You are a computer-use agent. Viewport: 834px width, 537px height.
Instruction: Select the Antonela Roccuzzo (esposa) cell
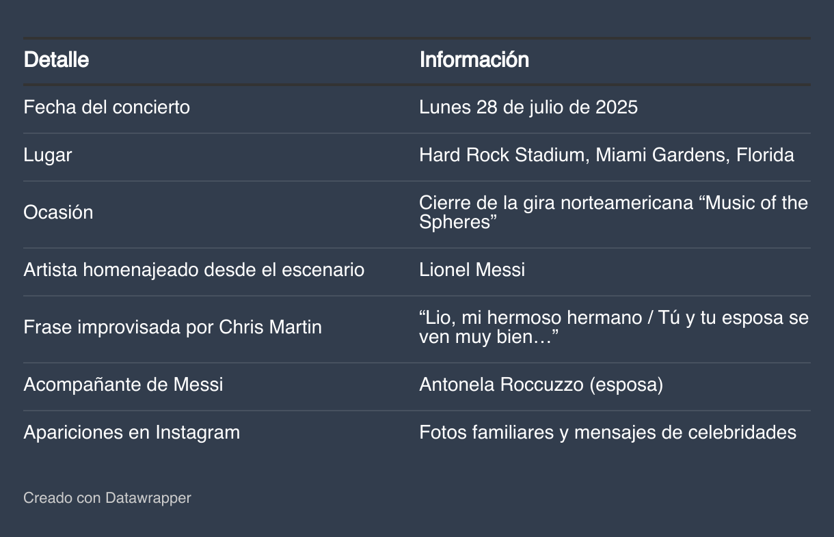tap(541, 385)
